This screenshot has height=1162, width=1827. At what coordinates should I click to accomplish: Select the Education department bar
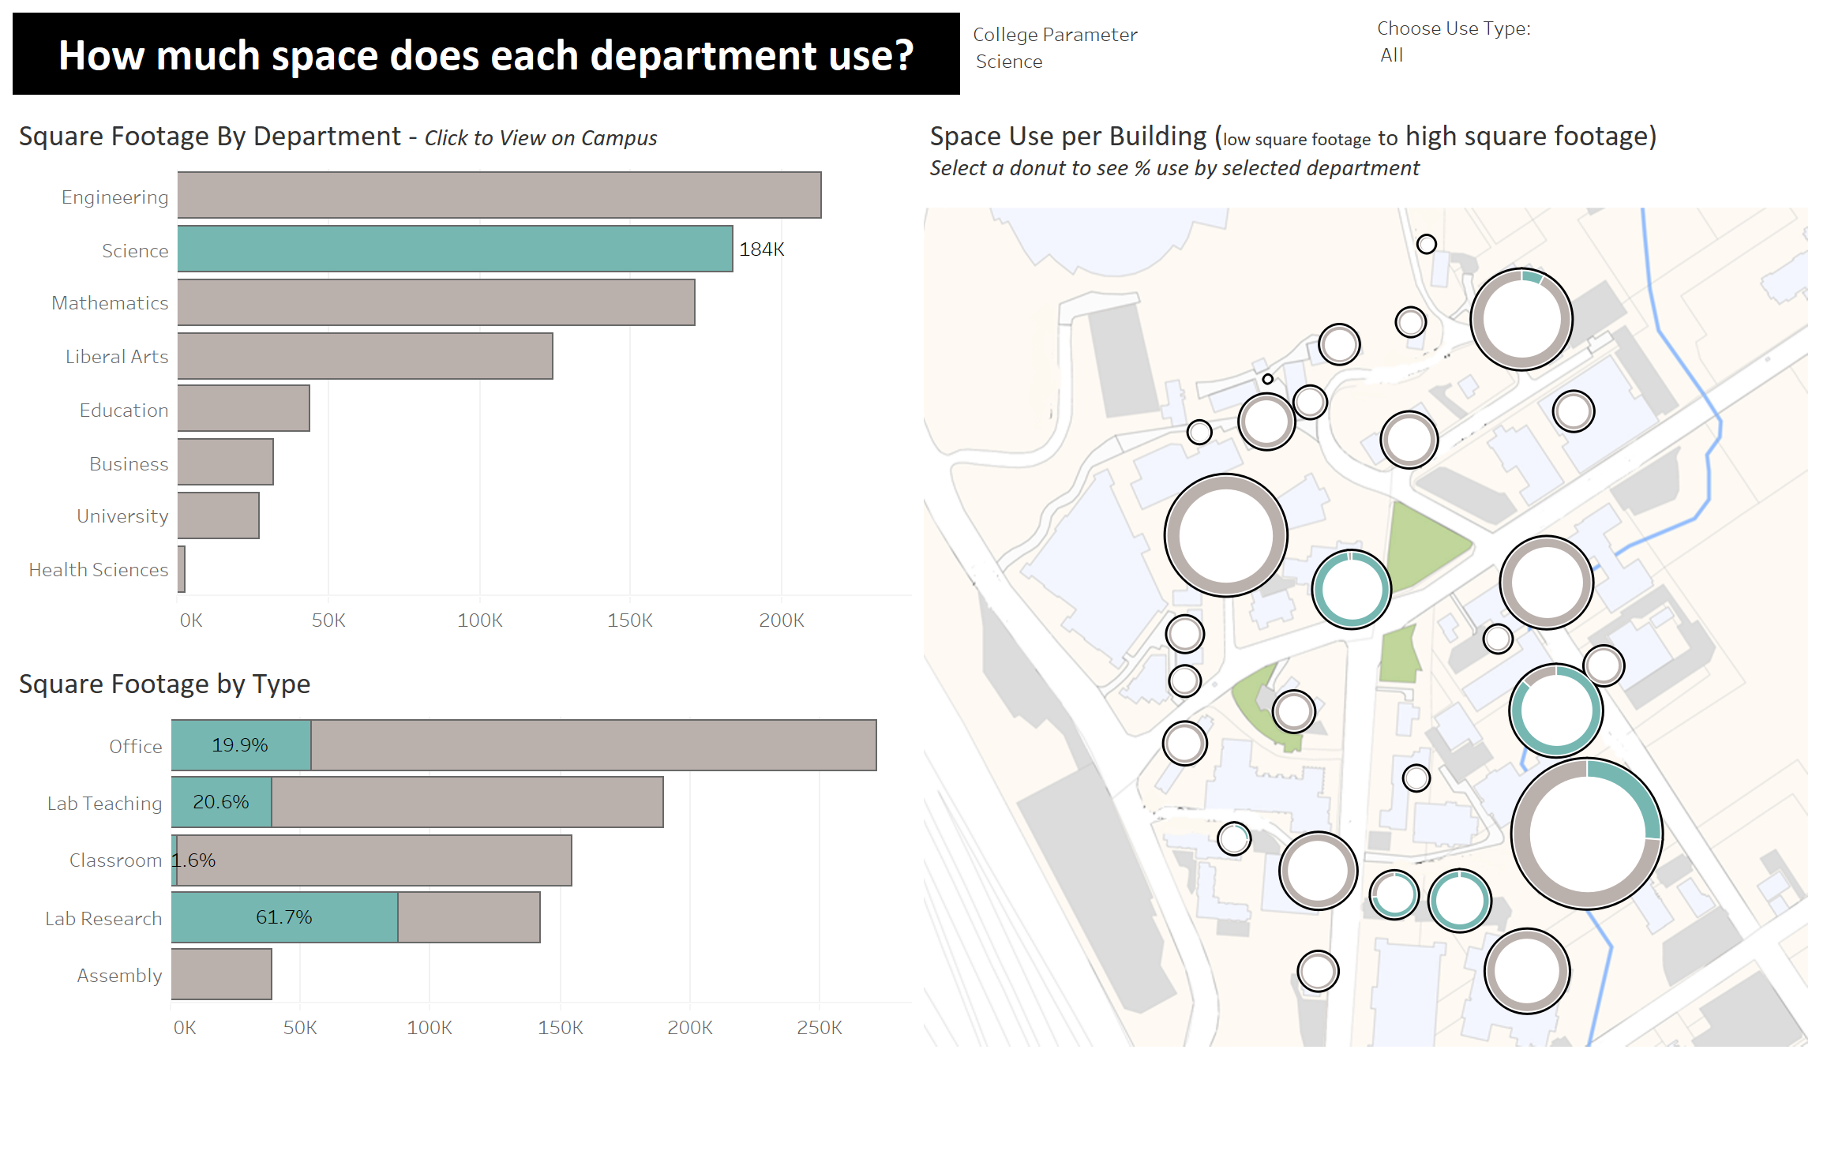tap(243, 408)
